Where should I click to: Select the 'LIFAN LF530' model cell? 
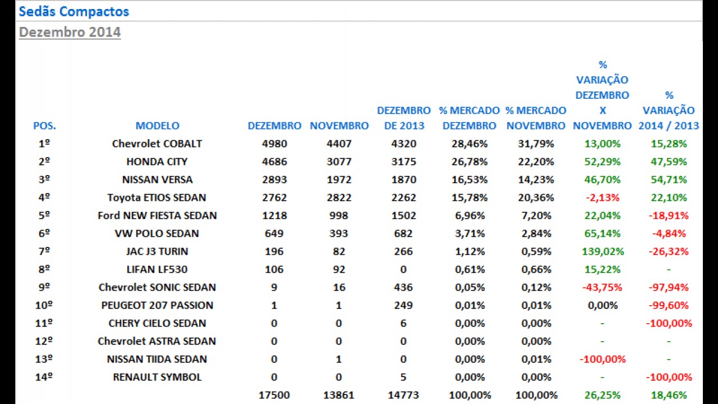(157, 269)
